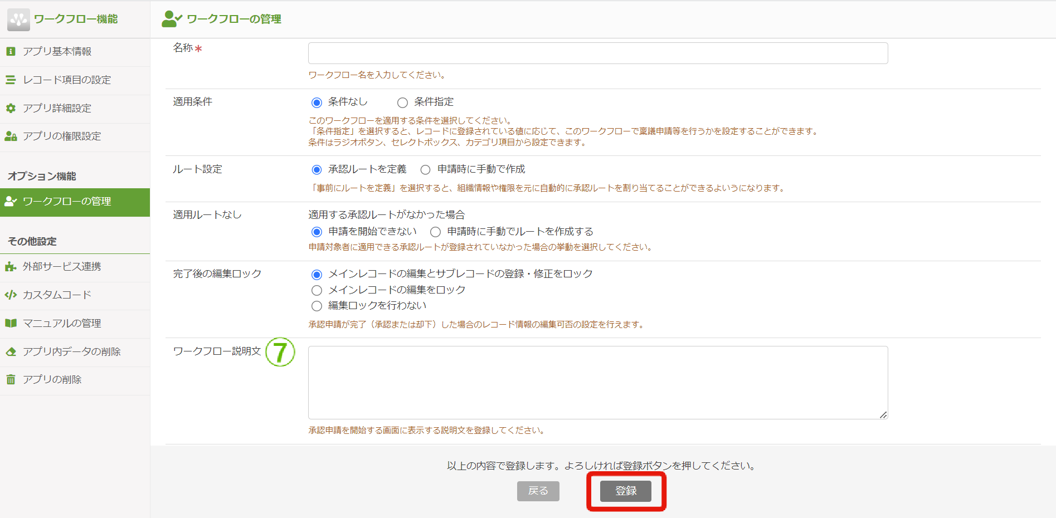Choose 申請時に手動で作成 option
This screenshot has height=518, width=1056.
pos(425,169)
